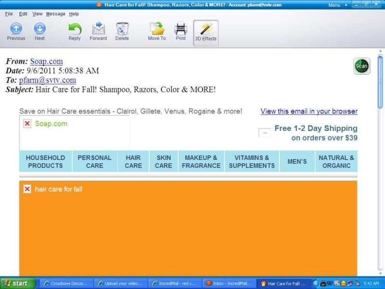
Task: Click the taskbar clock 5:42 AM
Action: (372, 283)
